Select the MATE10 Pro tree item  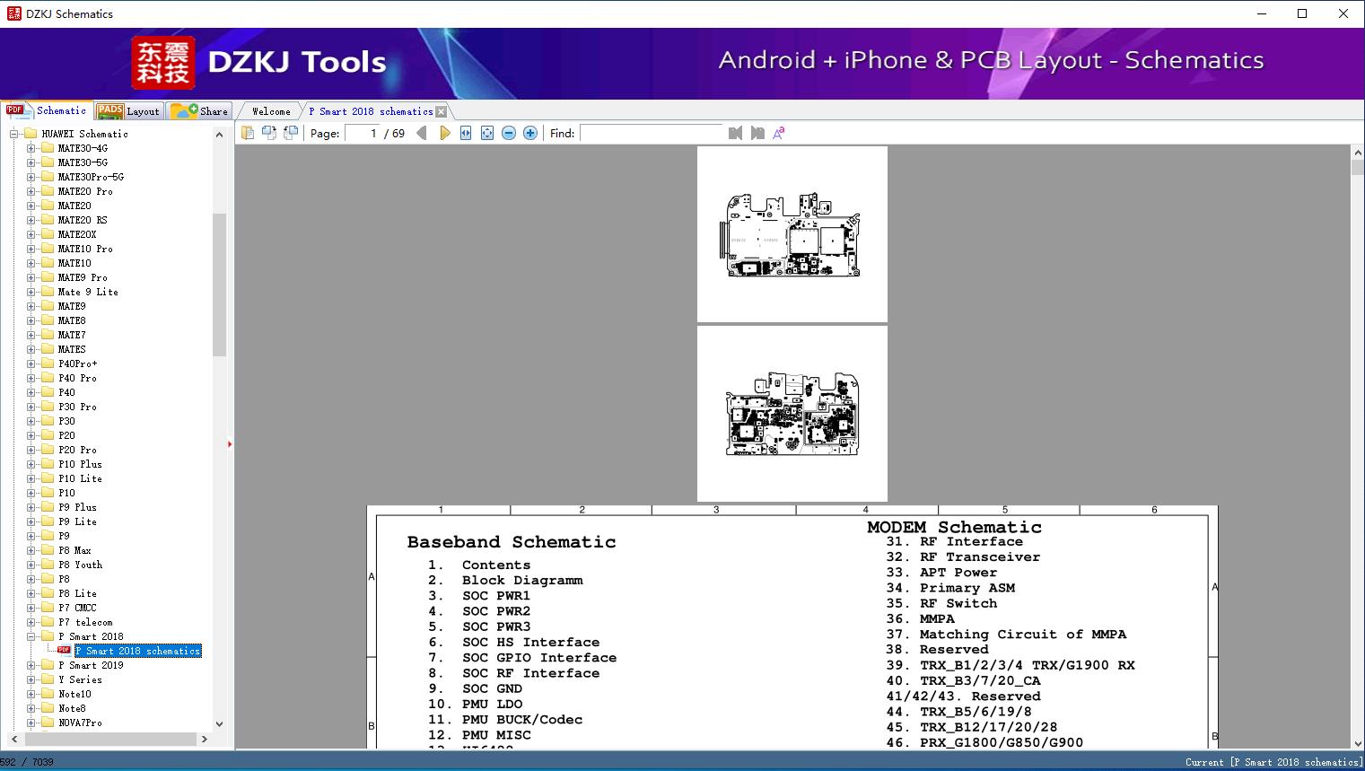point(85,249)
